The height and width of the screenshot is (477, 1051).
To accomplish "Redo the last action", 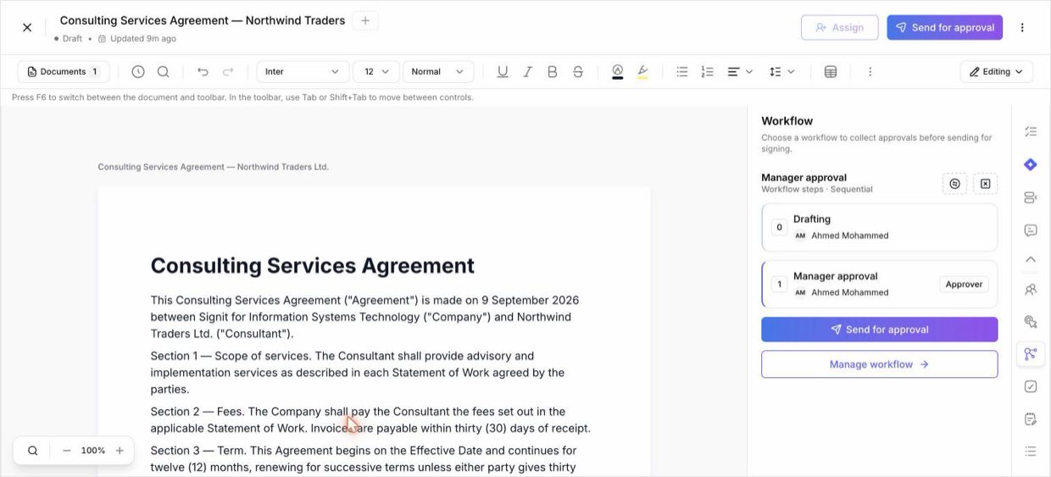I will tap(228, 72).
